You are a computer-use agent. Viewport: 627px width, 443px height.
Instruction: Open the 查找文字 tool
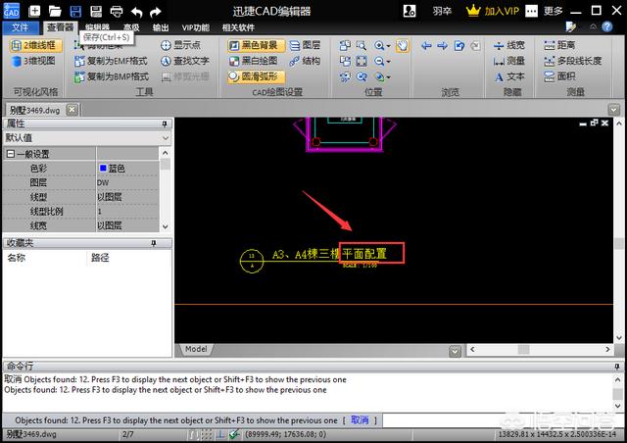pos(185,61)
